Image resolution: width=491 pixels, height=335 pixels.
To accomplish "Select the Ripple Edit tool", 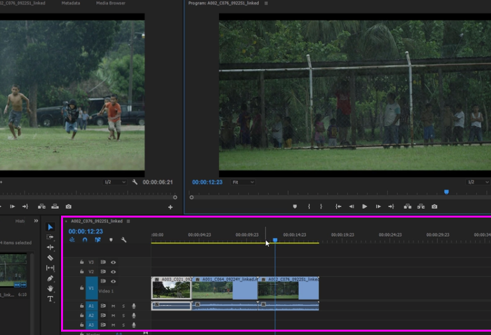I will pos(50,247).
